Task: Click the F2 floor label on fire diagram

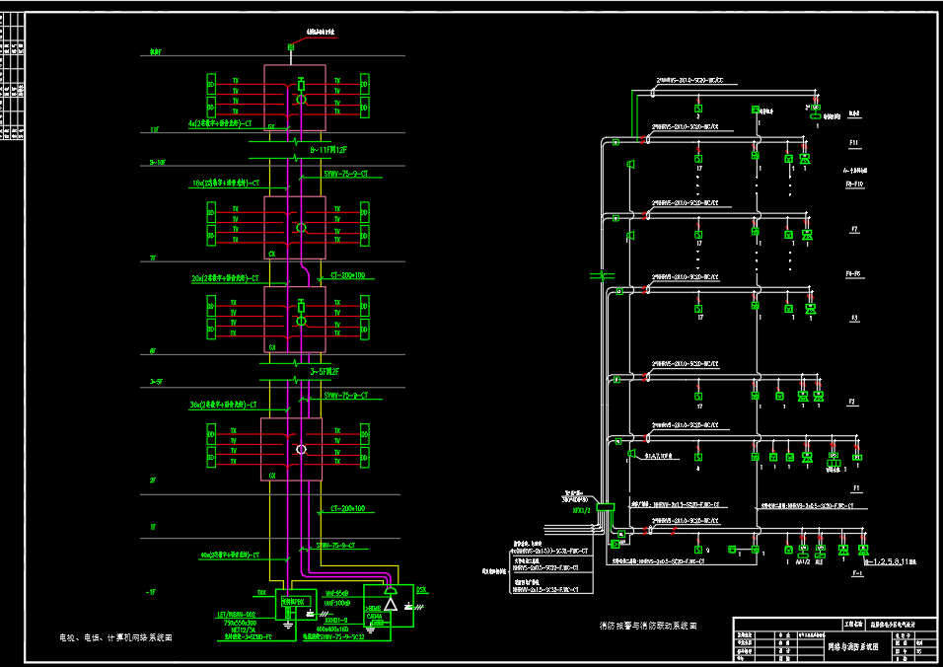Action: pyautogui.click(x=852, y=402)
